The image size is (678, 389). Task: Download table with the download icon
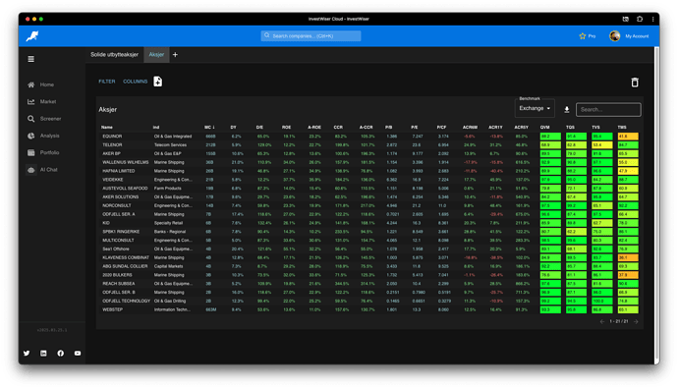click(x=566, y=110)
